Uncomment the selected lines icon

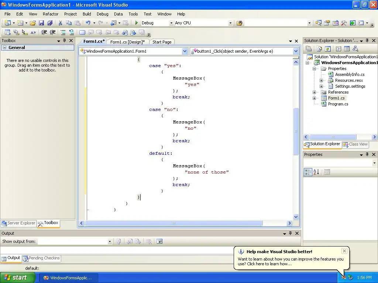(72, 32)
